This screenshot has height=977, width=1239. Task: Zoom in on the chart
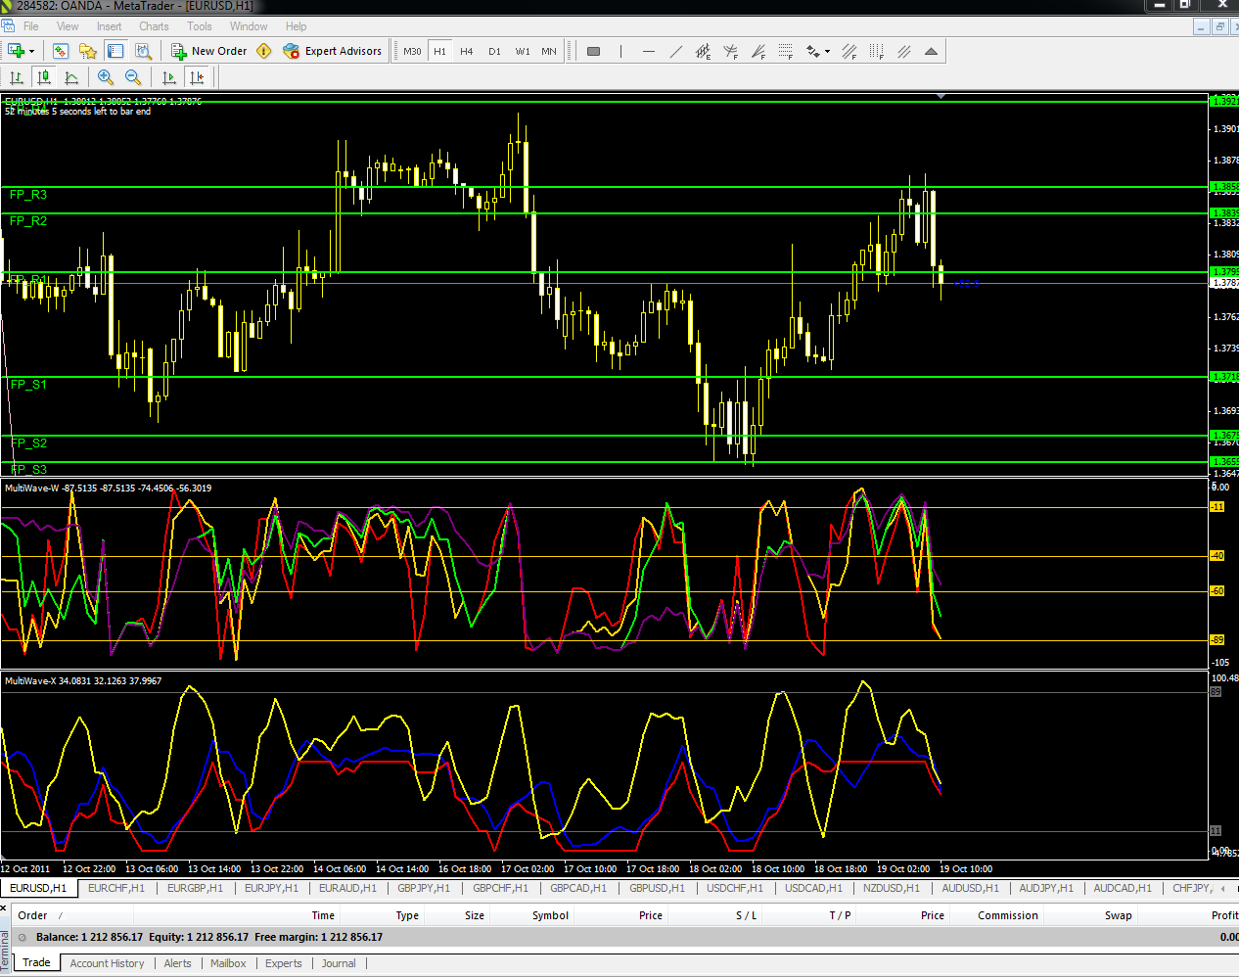pos(106,77)
